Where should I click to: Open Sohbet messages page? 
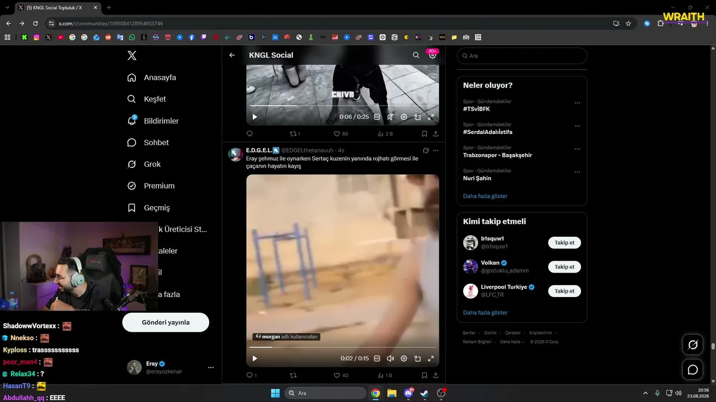pos(148,143)
